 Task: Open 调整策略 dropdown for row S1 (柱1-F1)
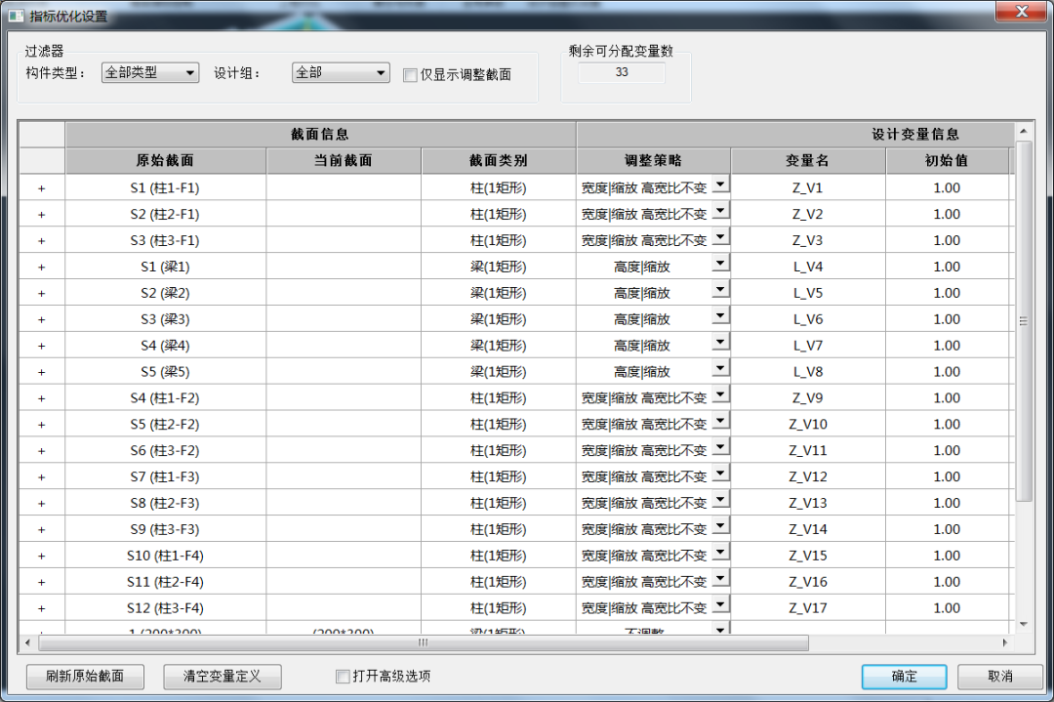coord(719,187)
